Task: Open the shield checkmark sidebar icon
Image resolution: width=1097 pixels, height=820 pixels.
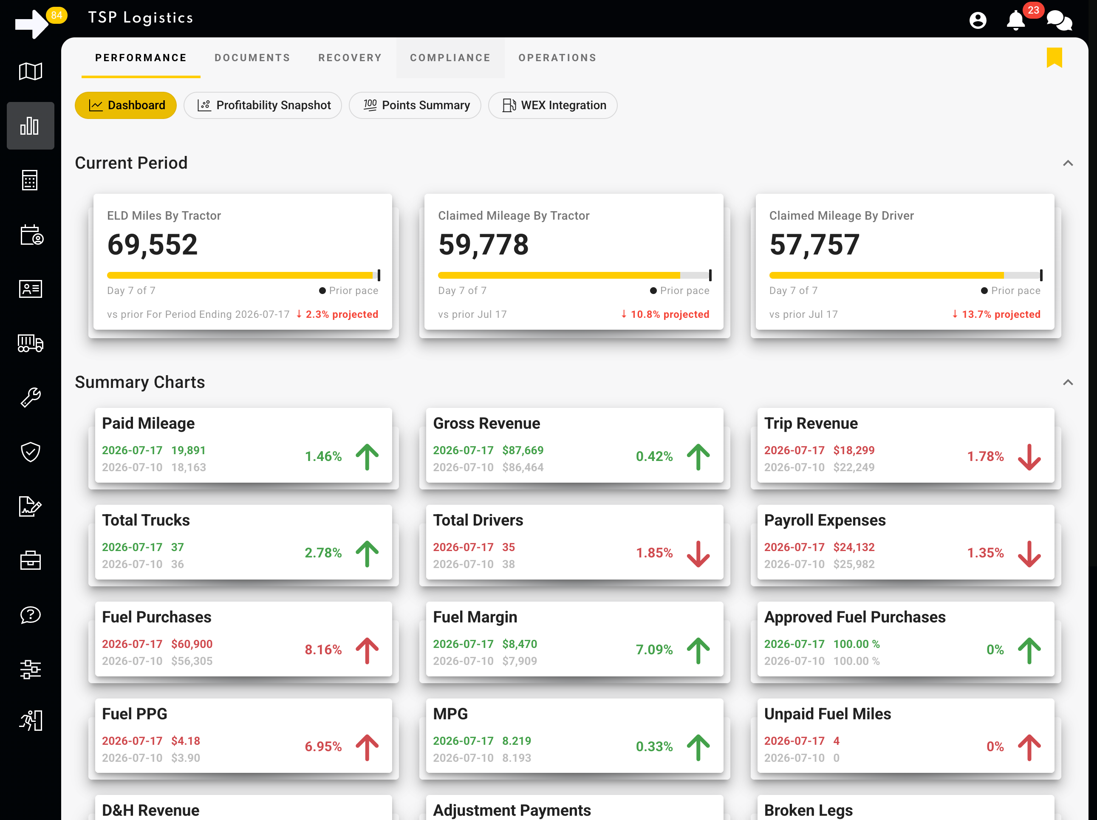Action: point(30,452)
